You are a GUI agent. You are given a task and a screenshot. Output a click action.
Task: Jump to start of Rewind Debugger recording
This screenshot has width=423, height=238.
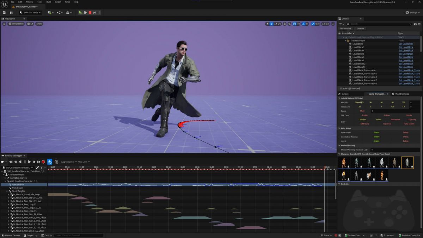point(11,162)
